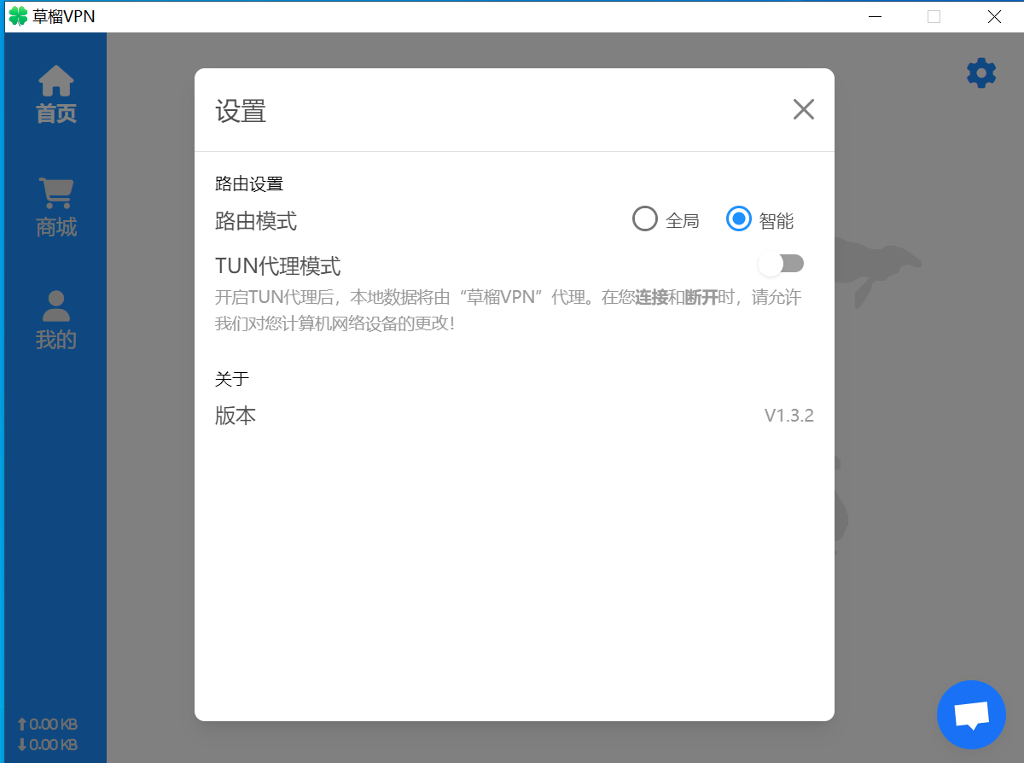Minimize the 草榴VPN window
This screenshot has height=763, width=1024.
874,16
